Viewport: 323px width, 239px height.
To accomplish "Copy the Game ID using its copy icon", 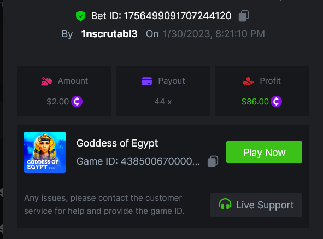I will pos(213,161).
